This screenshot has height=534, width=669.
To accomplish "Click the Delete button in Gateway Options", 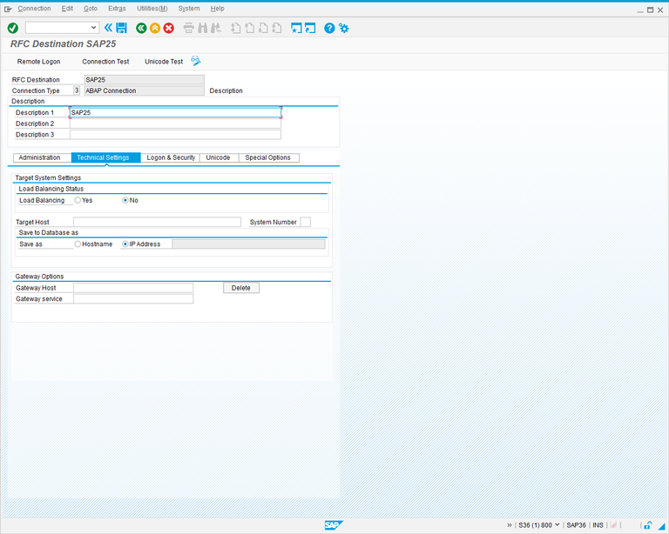I will [x=240, y=288].
